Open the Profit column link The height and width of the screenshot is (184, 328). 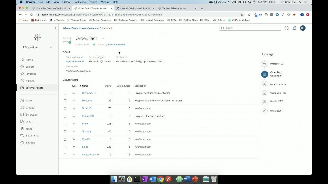[x=85, y=124]
